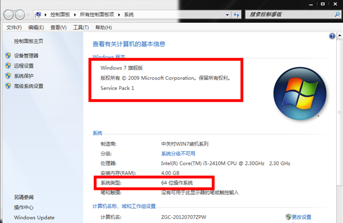Click the shield icon beside 更改设置
This screenshot has height=223, width=343.
[288, 217]
